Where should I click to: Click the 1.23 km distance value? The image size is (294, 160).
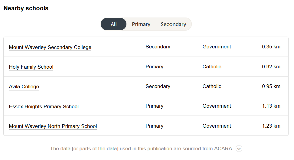coord(271,126)
